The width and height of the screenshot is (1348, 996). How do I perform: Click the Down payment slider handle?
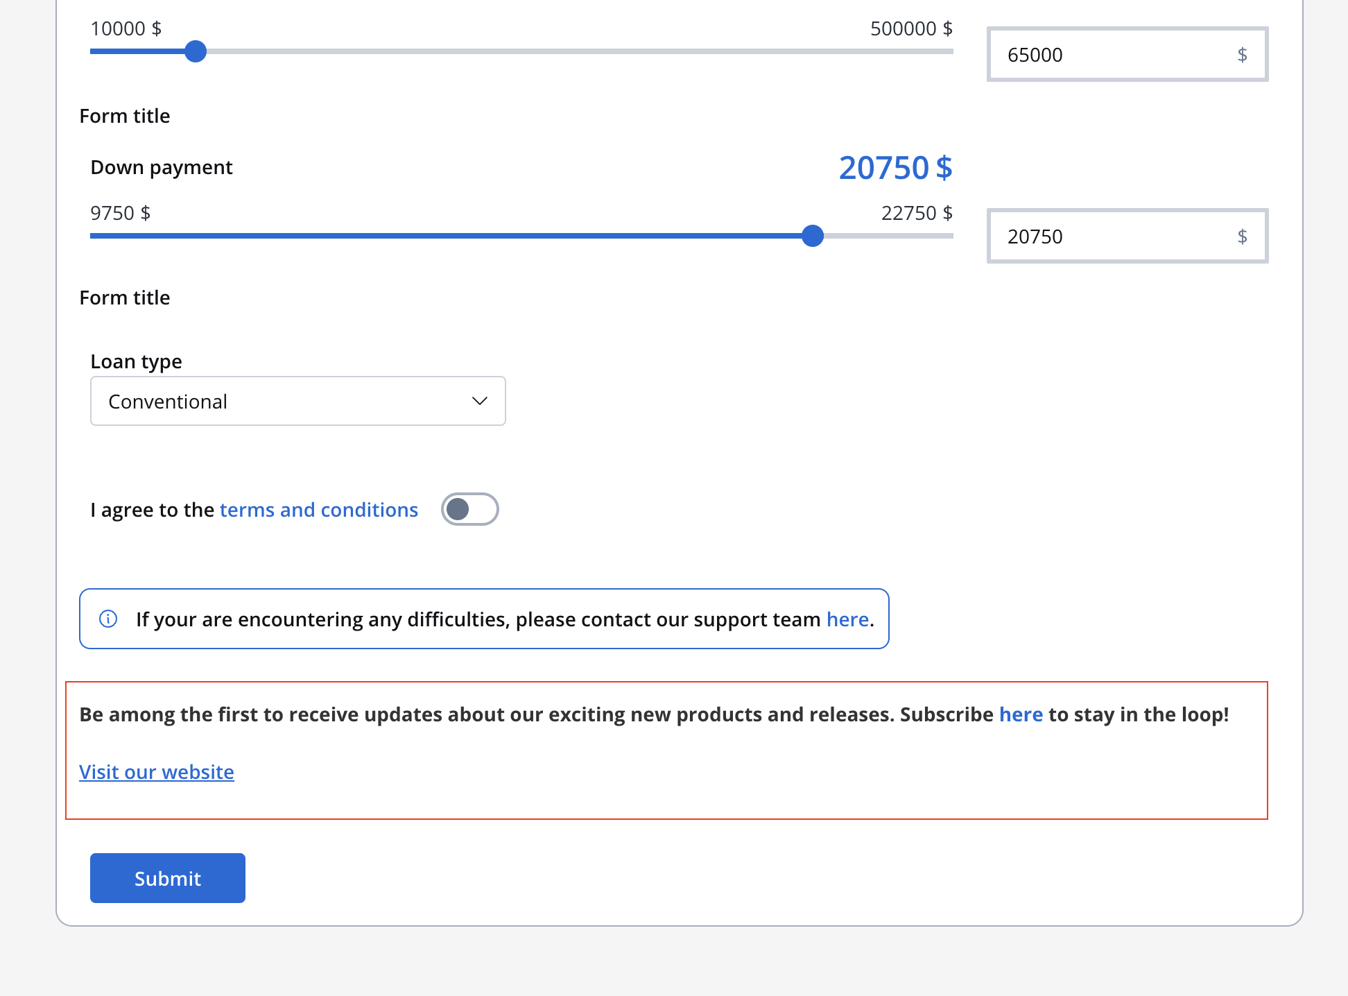tap(812, 236)
